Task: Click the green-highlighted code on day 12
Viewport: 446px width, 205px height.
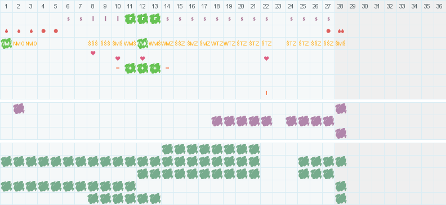Action: tap(142, 44)
